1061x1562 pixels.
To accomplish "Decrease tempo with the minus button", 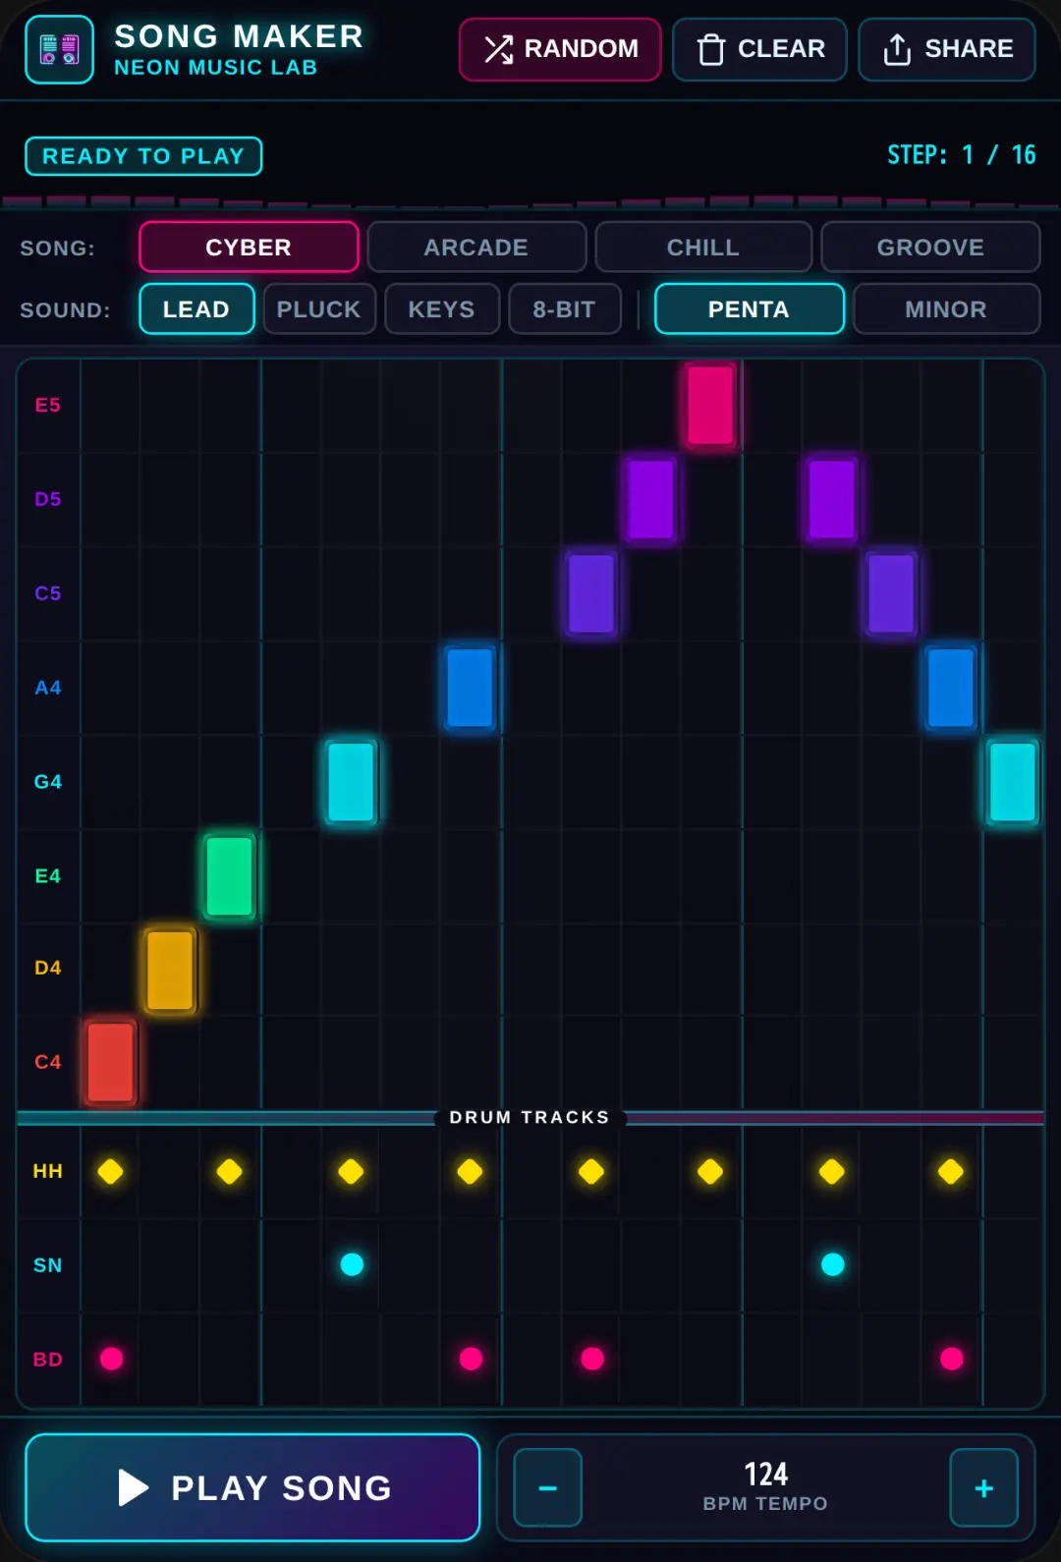I will tap(548, 1487).
